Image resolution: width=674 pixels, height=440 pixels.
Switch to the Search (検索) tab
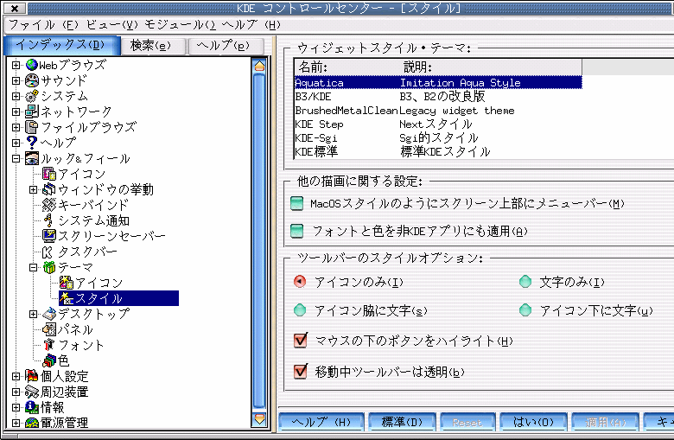coord(153,46)
